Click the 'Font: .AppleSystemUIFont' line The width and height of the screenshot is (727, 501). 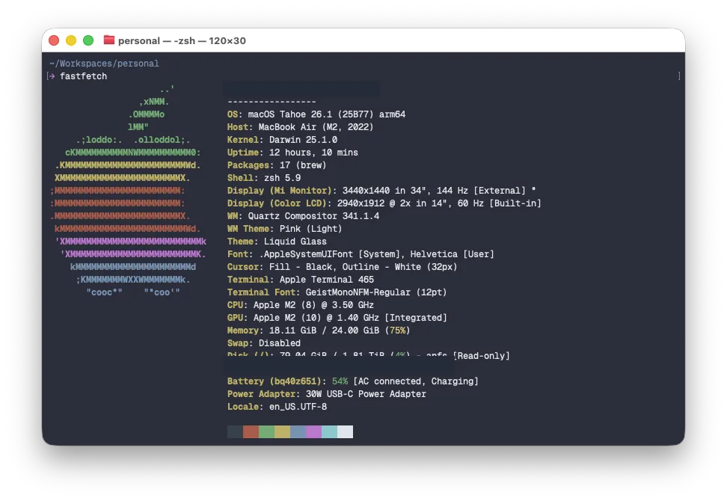pos(361,254)
